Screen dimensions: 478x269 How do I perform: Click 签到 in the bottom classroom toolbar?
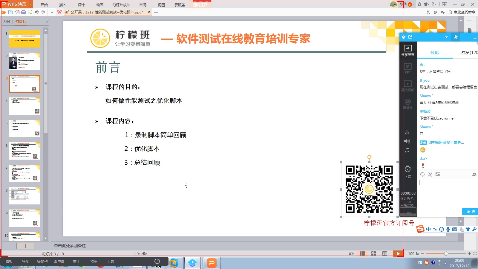26,261
